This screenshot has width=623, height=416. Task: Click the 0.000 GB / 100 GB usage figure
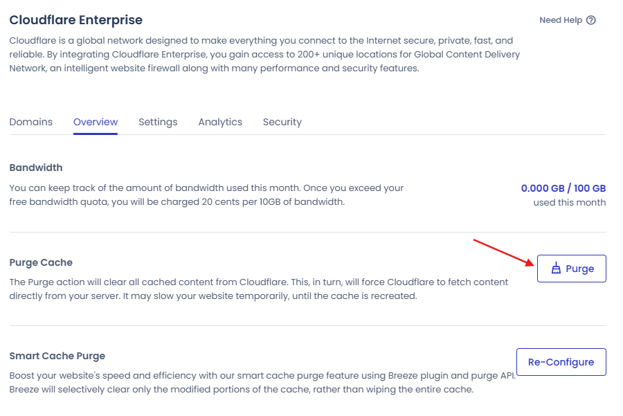point(563,188)
